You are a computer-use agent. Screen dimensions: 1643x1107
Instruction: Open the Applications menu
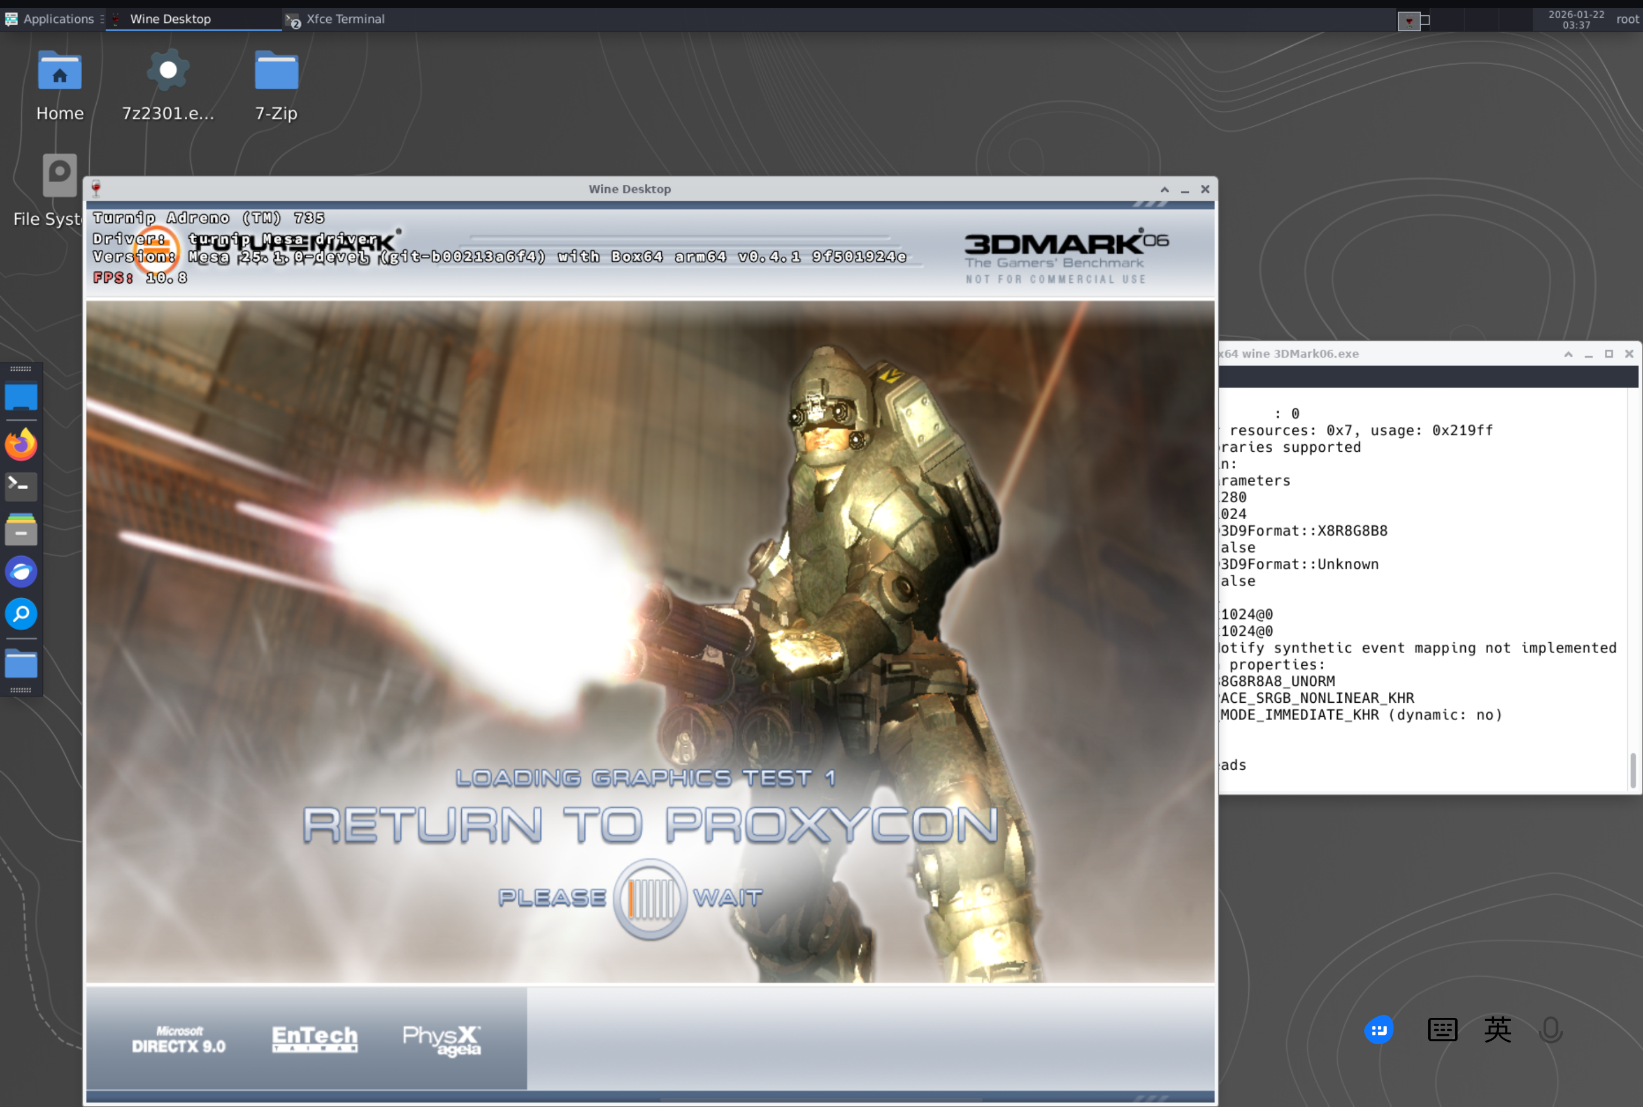[49, 19]
